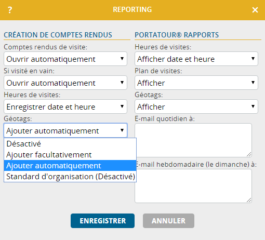Expand the Plan de visites dropdown
Screen dimensions: 265x240
click(196, 83)
